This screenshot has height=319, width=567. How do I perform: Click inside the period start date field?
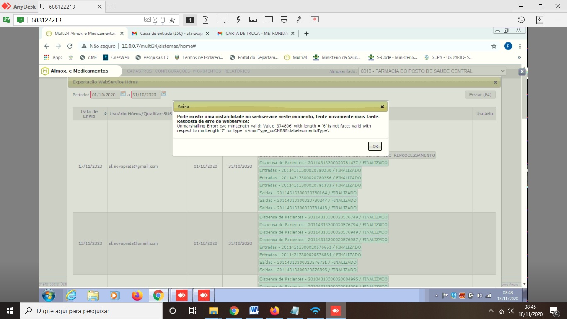point(105,95)
